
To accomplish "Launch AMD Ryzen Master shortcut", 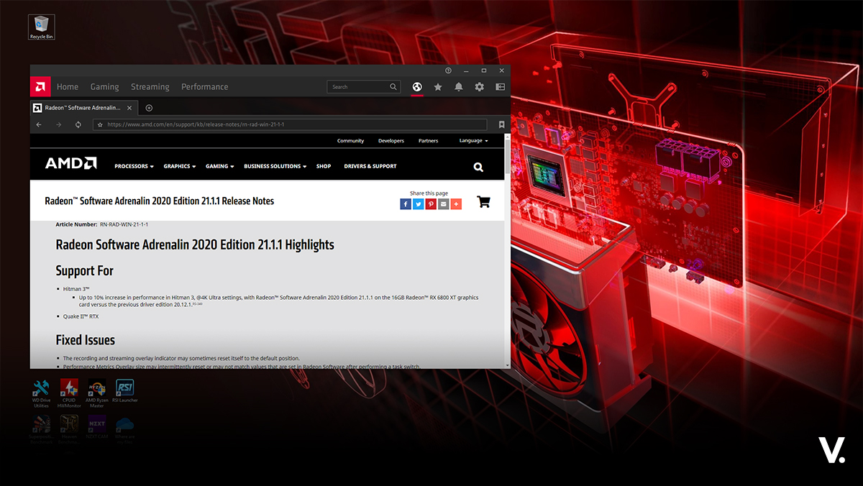I will point(96,394).
